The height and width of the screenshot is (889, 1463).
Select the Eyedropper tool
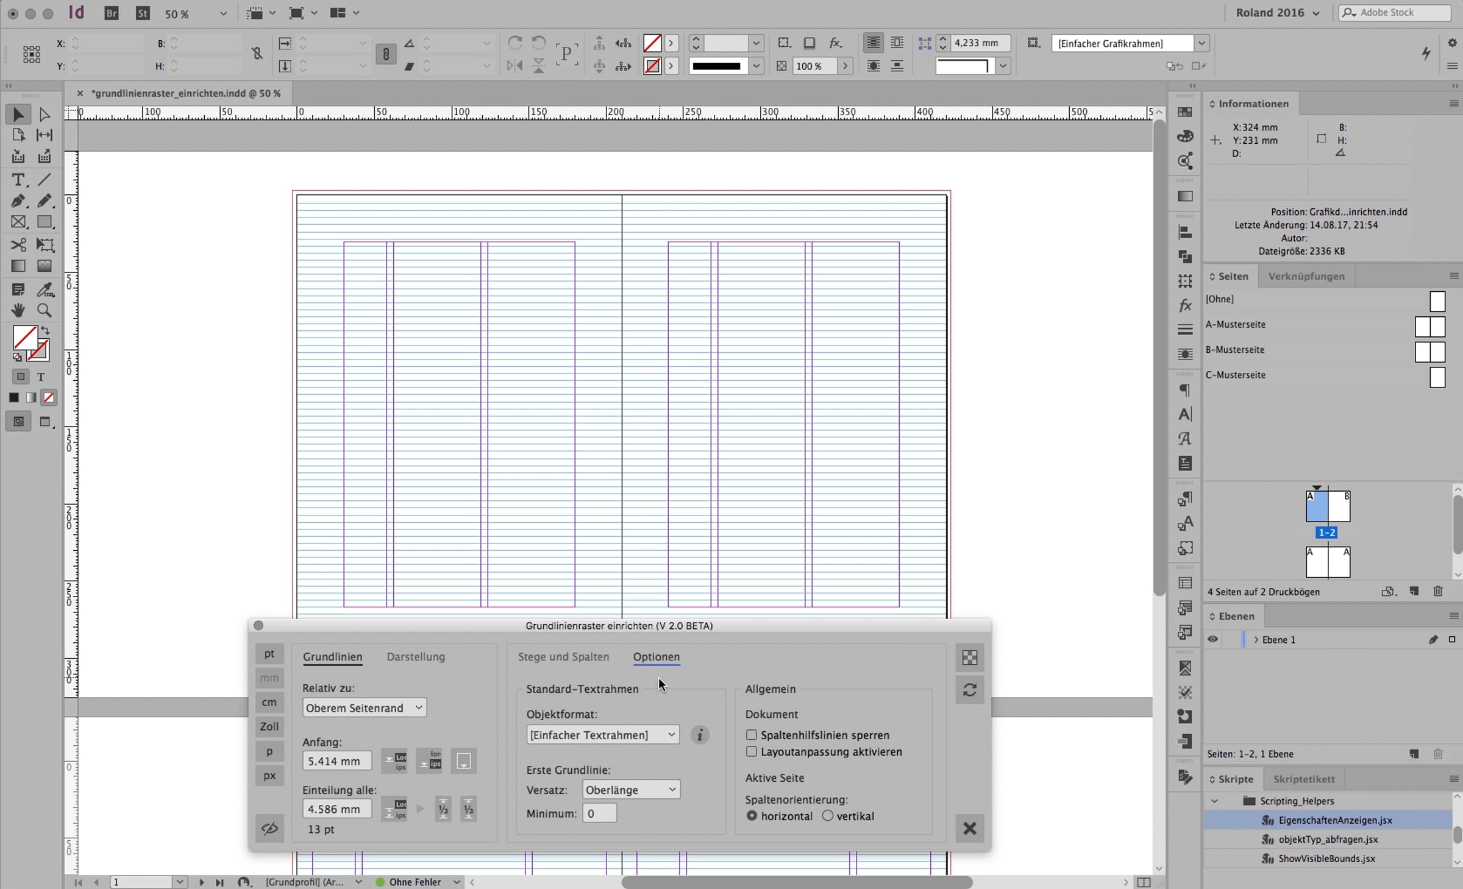44,289
